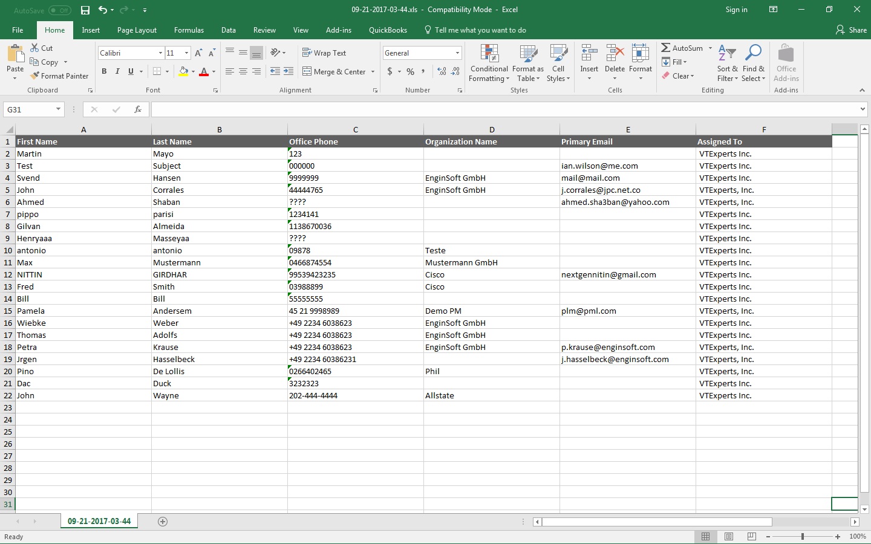The height and width of the screenshot is (544, 871).
Task: Expand the formula bar
Action: point(863,109)
